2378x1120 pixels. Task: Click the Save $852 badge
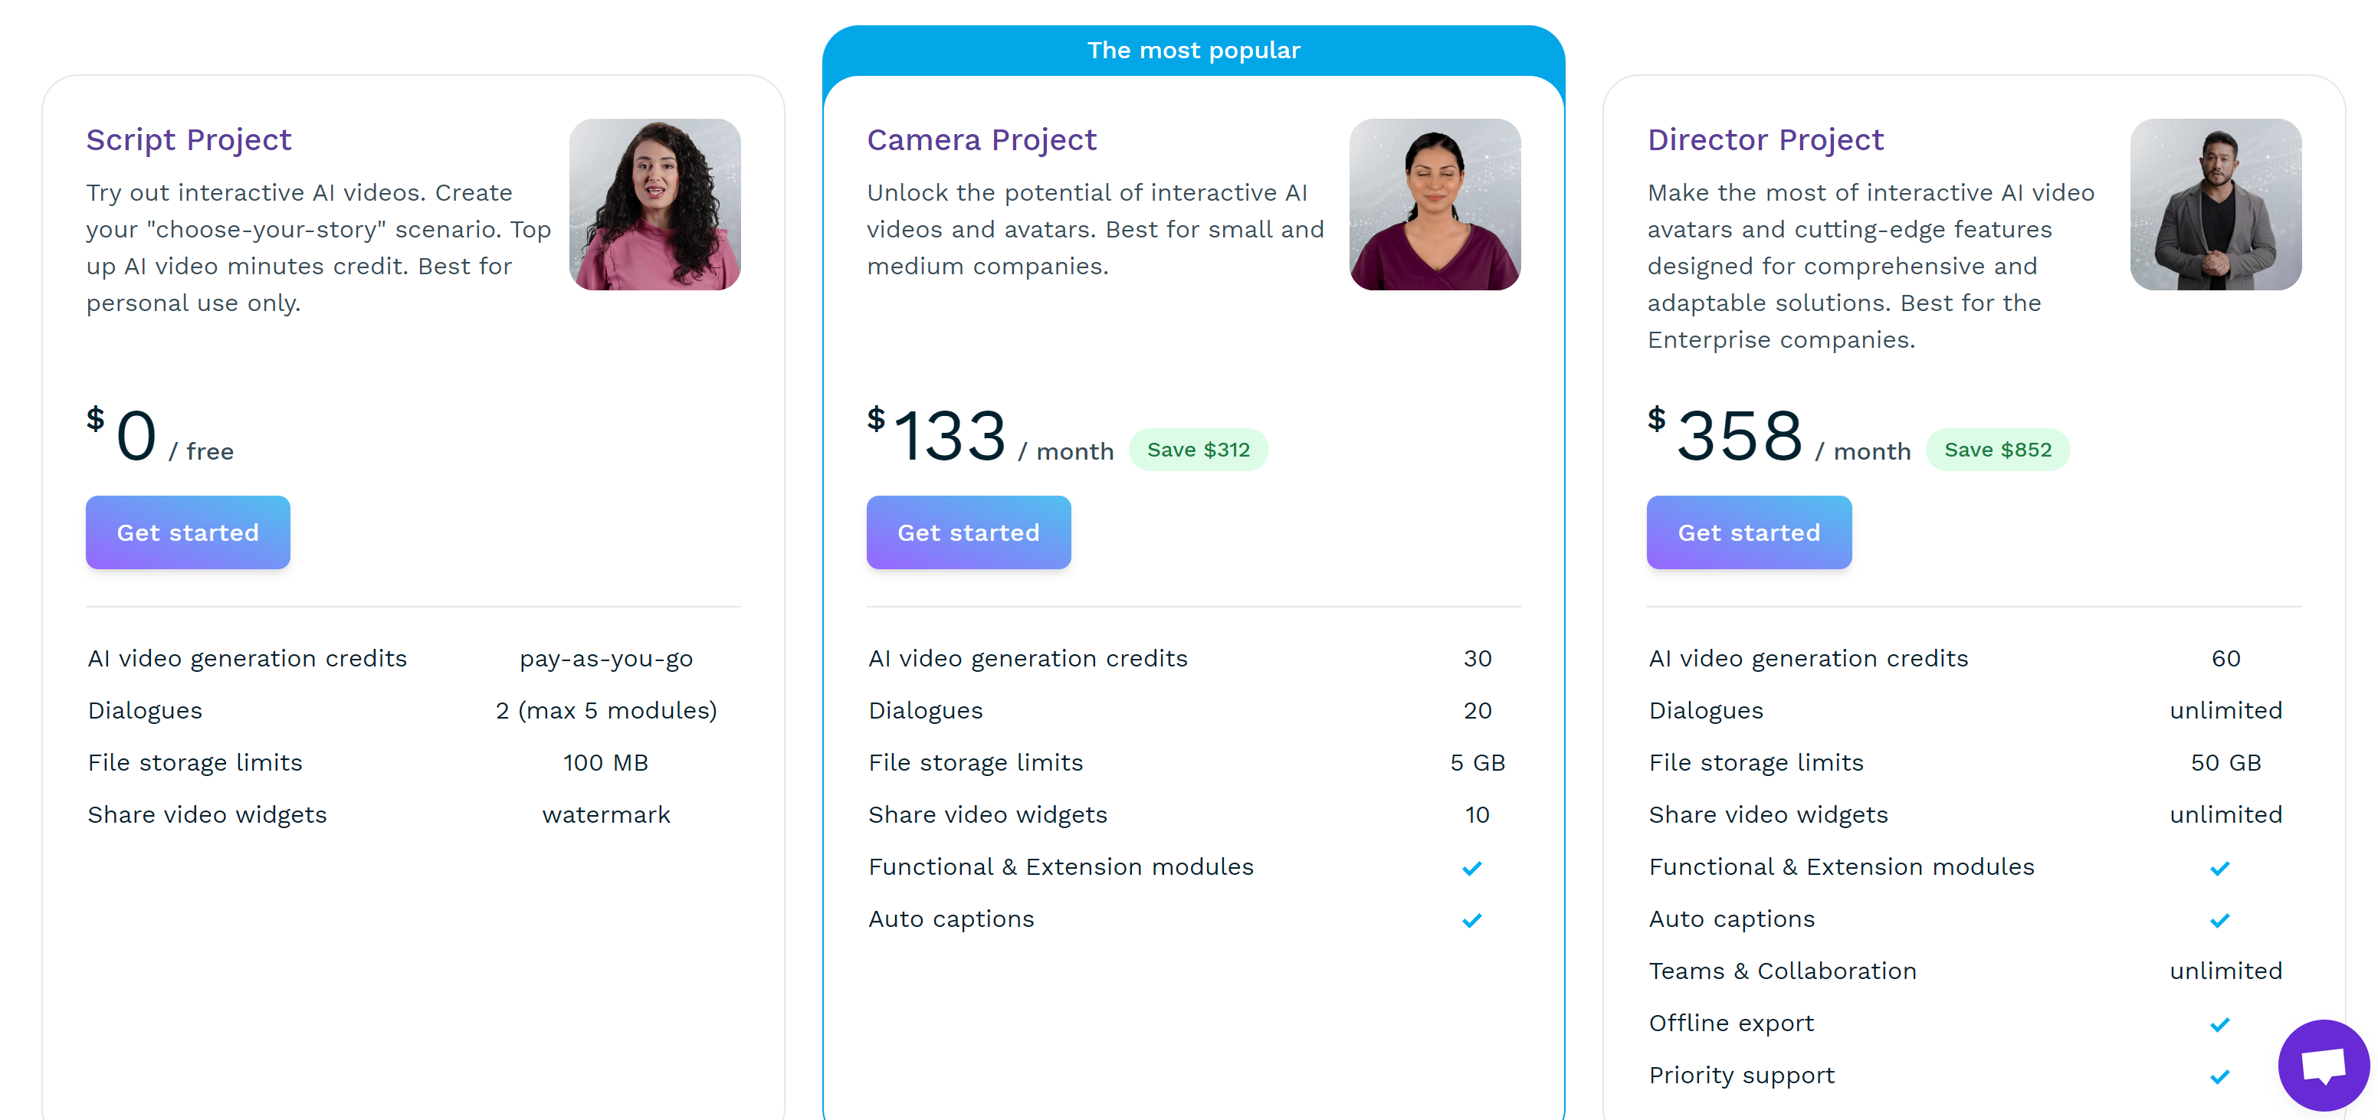coord(1997,450)
